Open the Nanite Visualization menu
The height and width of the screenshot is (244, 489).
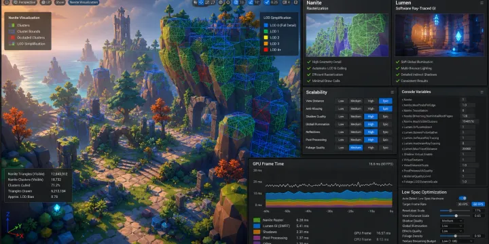tap(84, 2)
